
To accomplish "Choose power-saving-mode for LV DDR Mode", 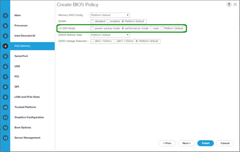I will click(93, 28).
